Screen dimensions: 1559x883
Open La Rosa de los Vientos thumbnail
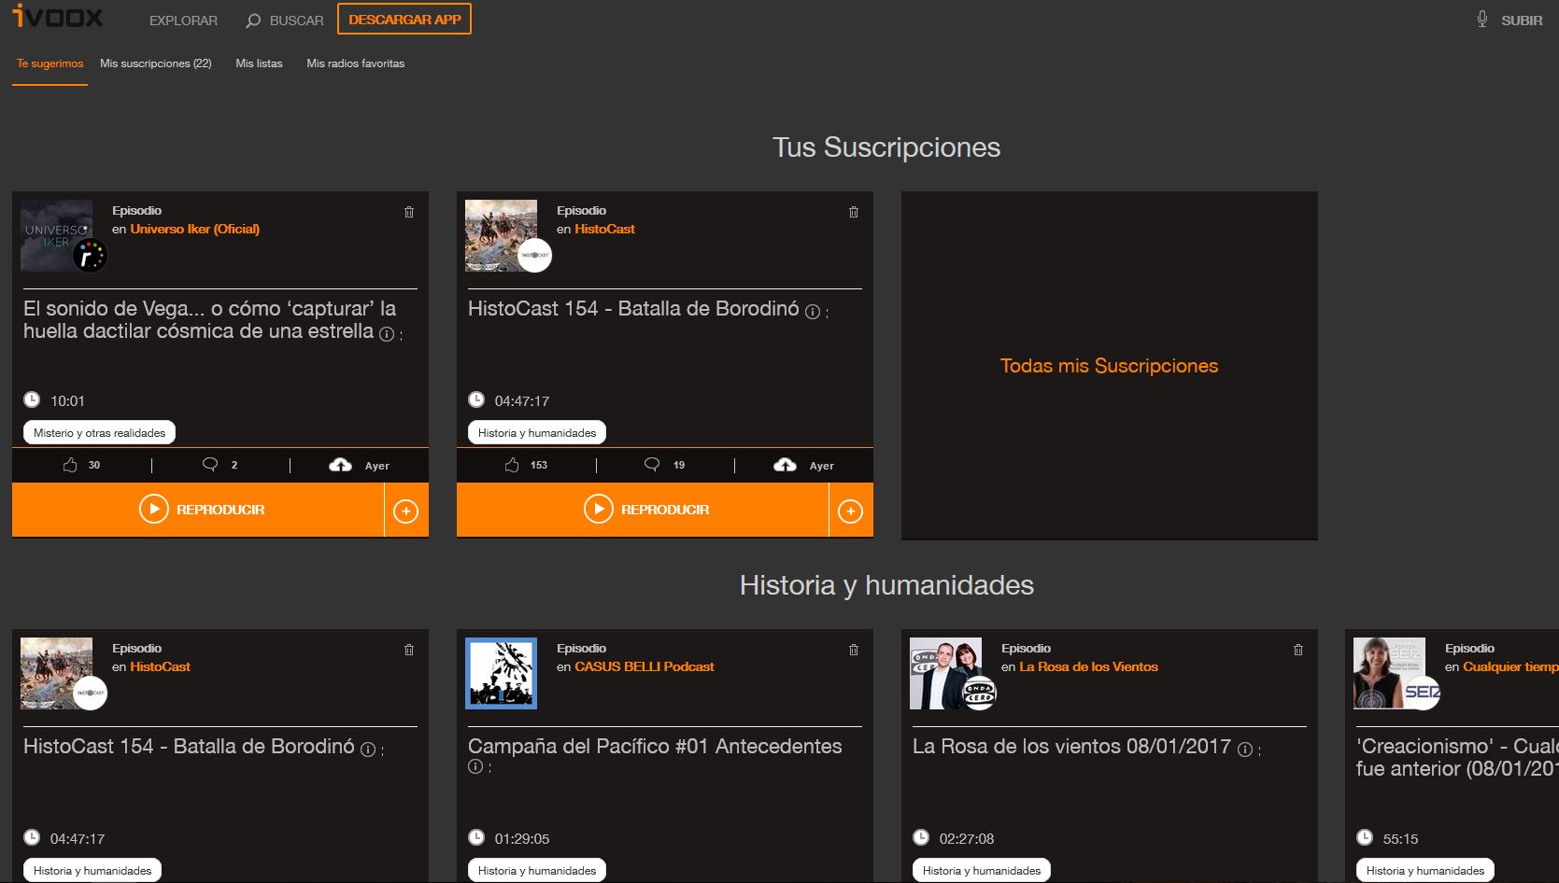click(x=946, y=673)
